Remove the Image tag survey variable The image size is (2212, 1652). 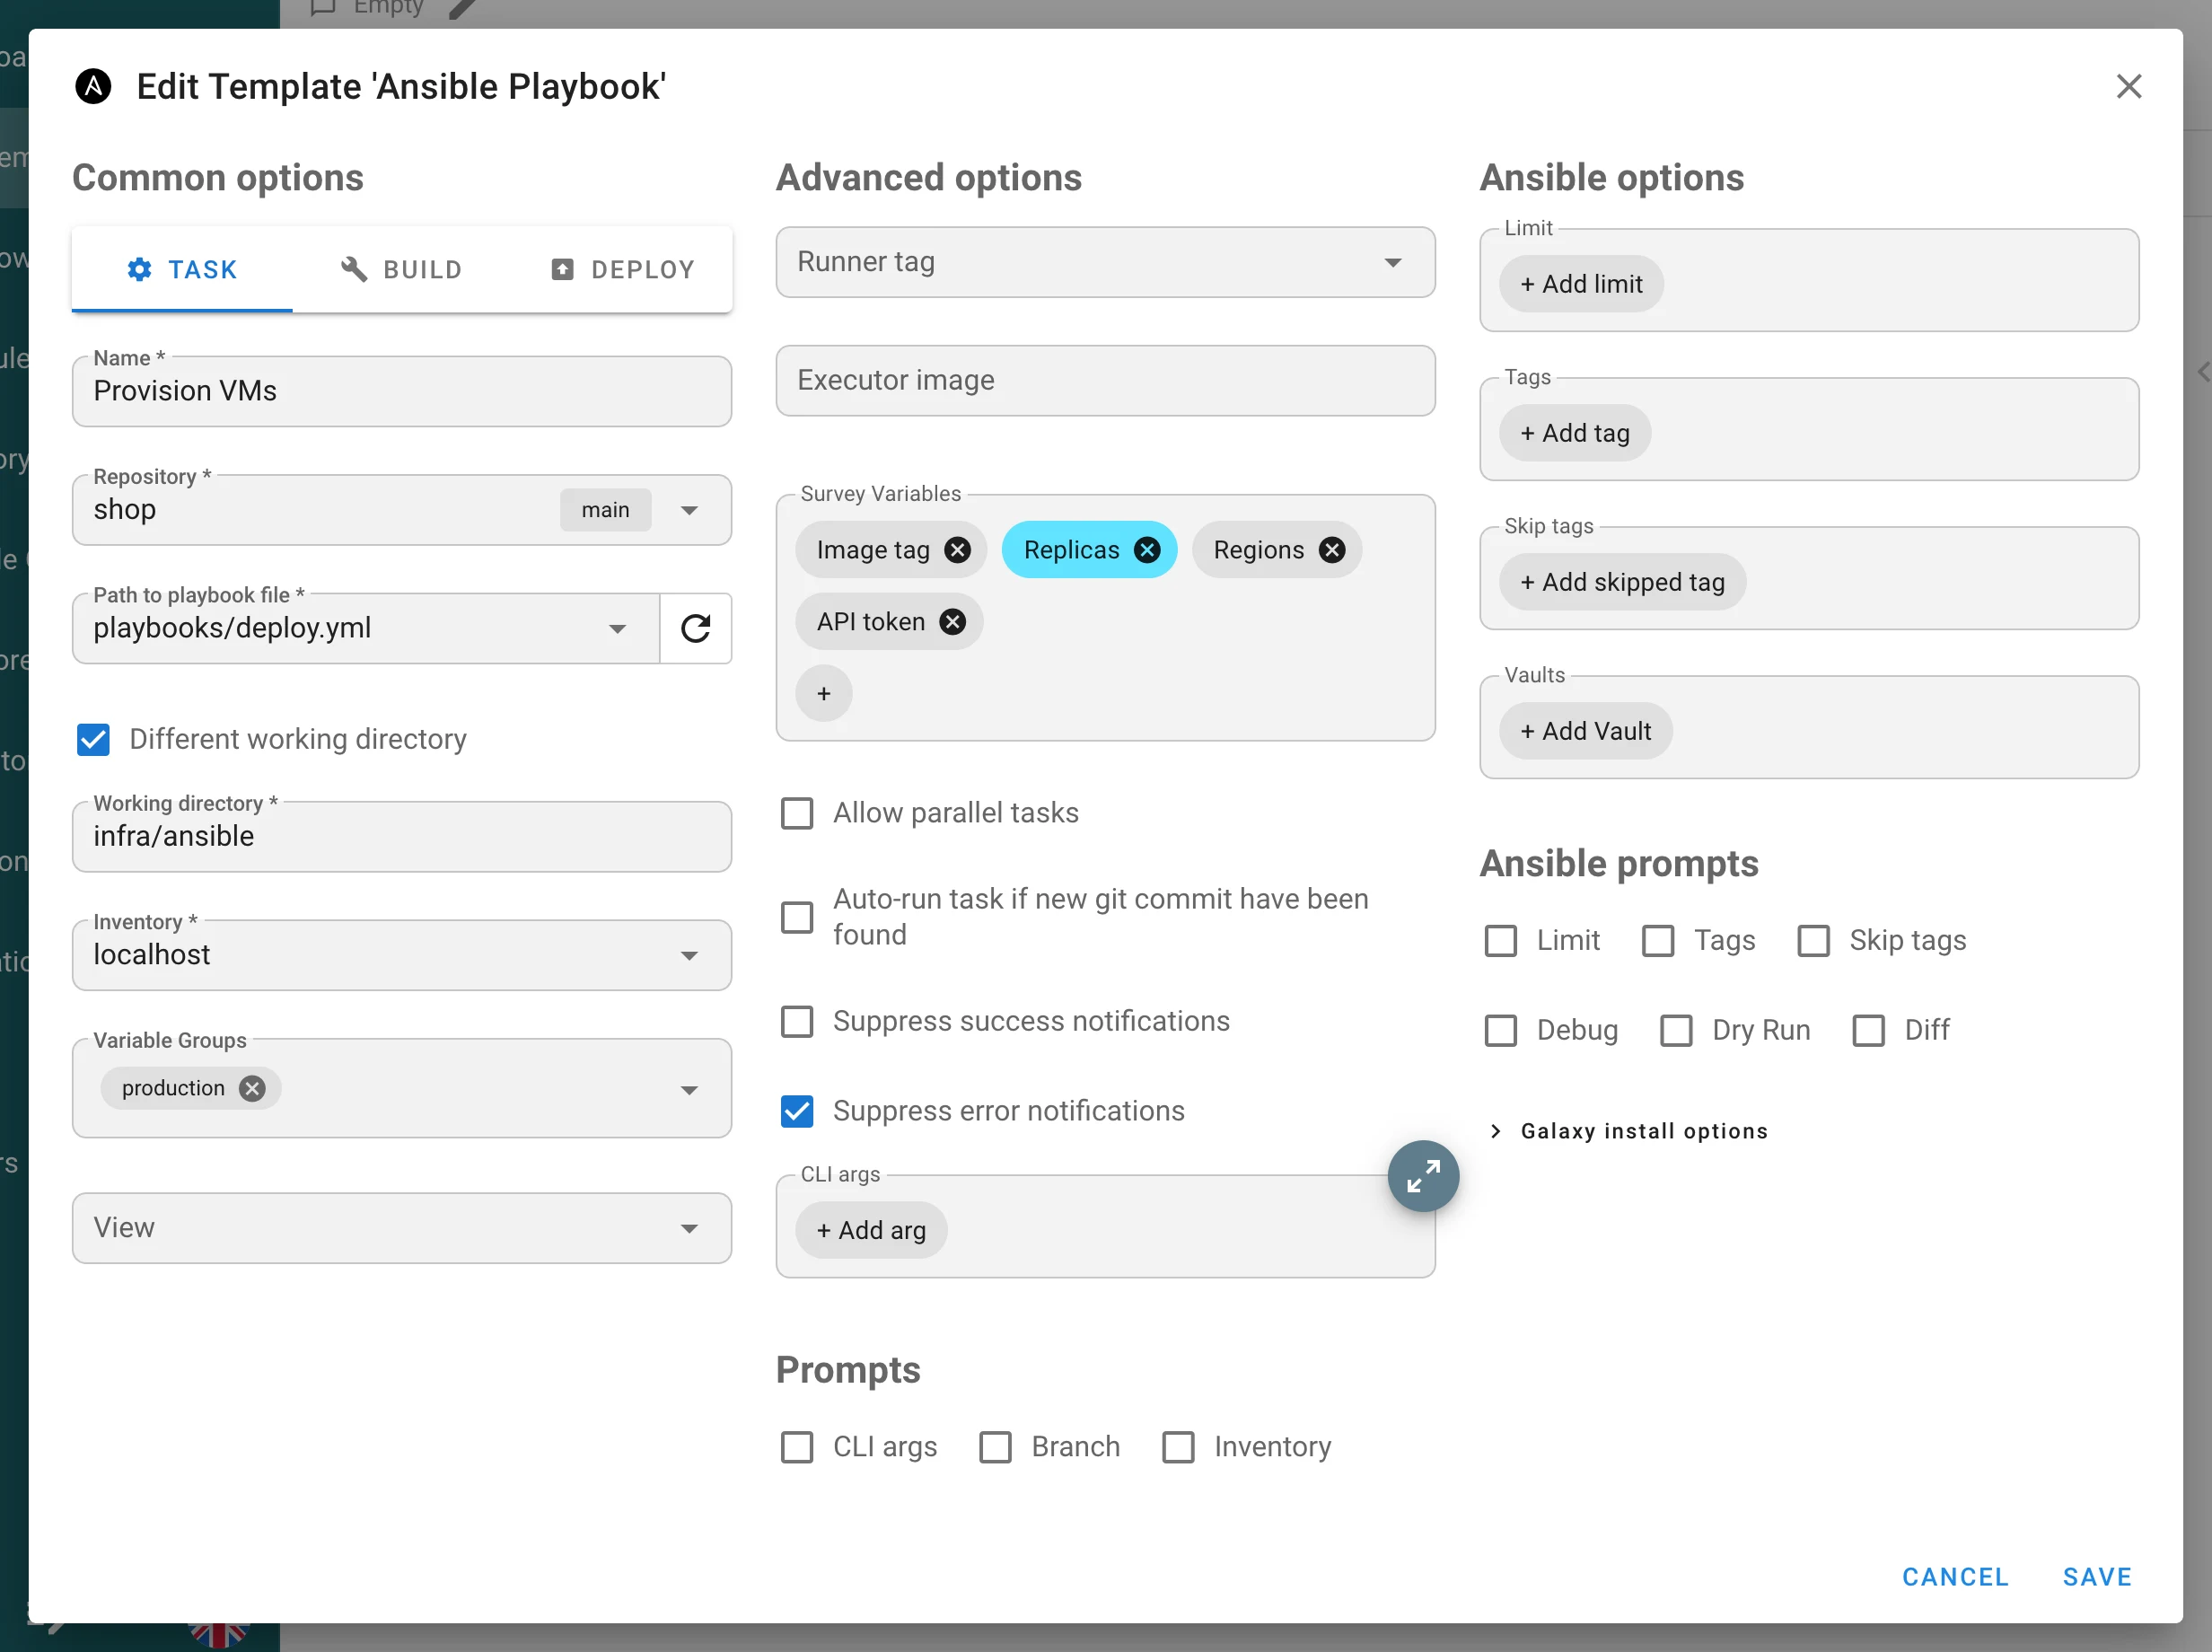pyautogui.click(x=957, y=550)
